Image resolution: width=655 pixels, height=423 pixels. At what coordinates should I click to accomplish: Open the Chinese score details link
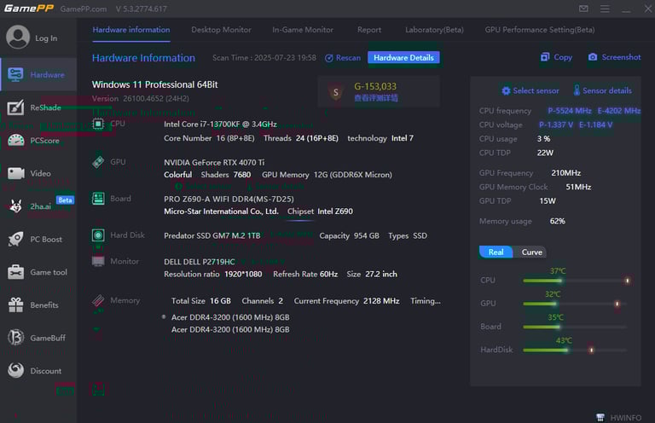376,98
